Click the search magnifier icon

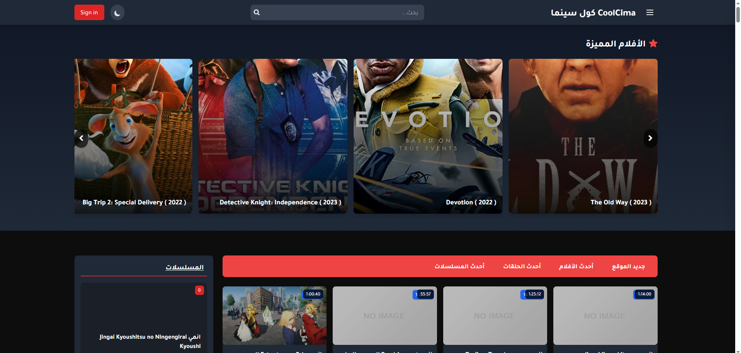(x=257, y=12)
